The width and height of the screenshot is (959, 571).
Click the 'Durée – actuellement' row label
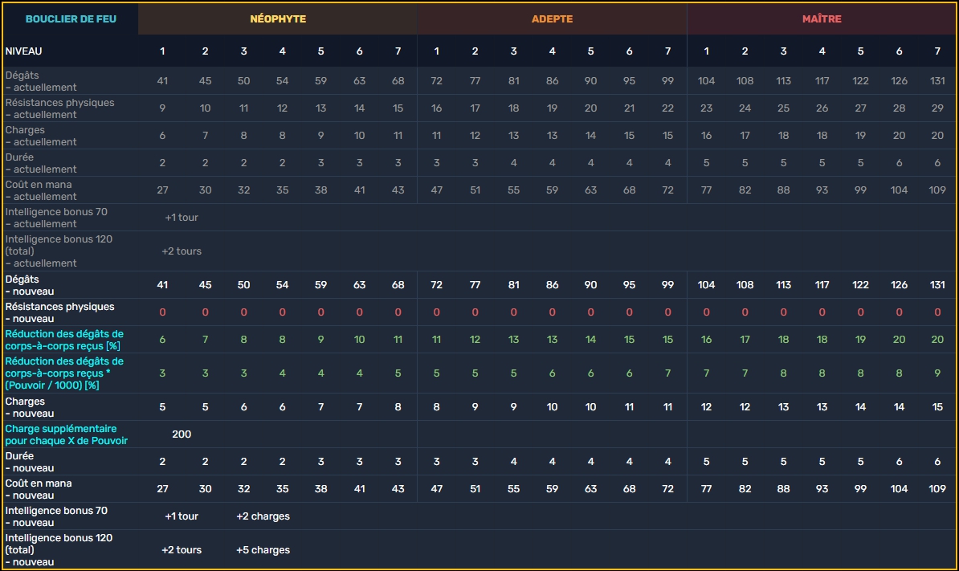coord(41,163)
